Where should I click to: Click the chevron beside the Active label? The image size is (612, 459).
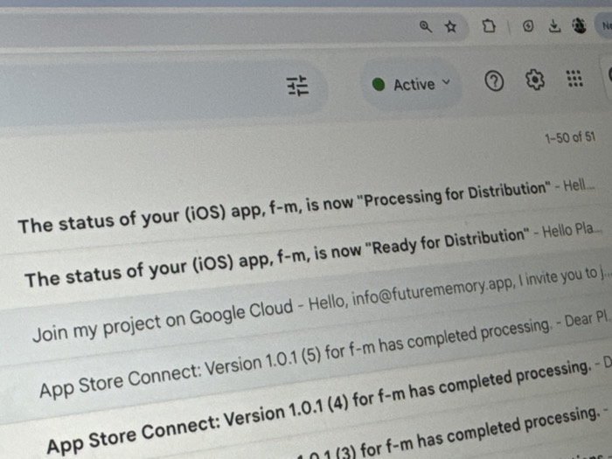(x=446, y=82)
